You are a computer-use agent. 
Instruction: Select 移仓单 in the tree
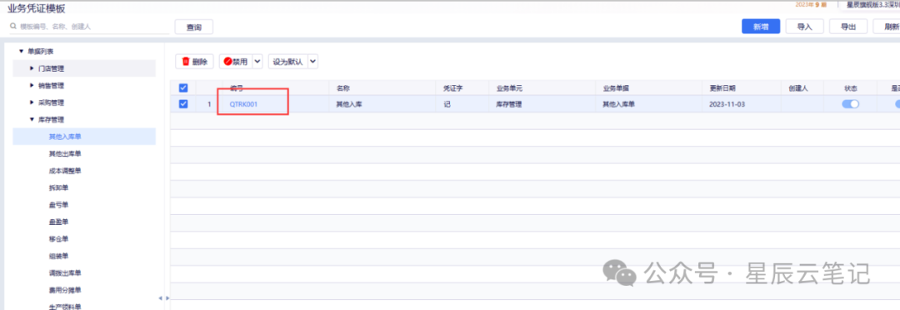(59, 239)
